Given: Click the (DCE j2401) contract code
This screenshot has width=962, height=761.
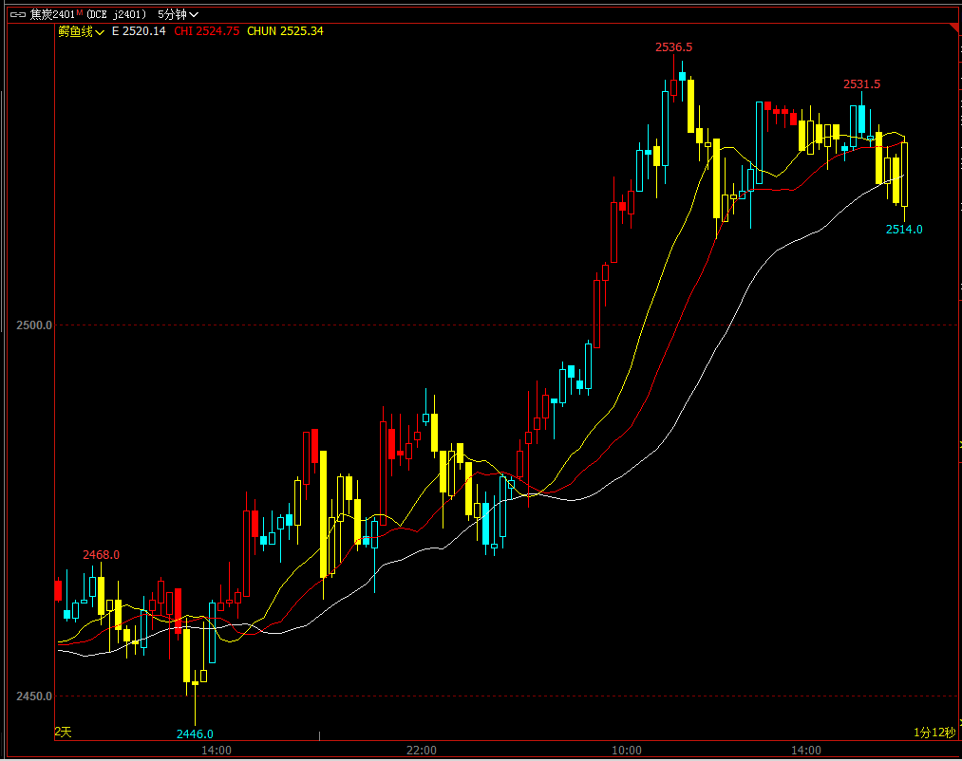Looking at the screenshot, I should [118, 14].
